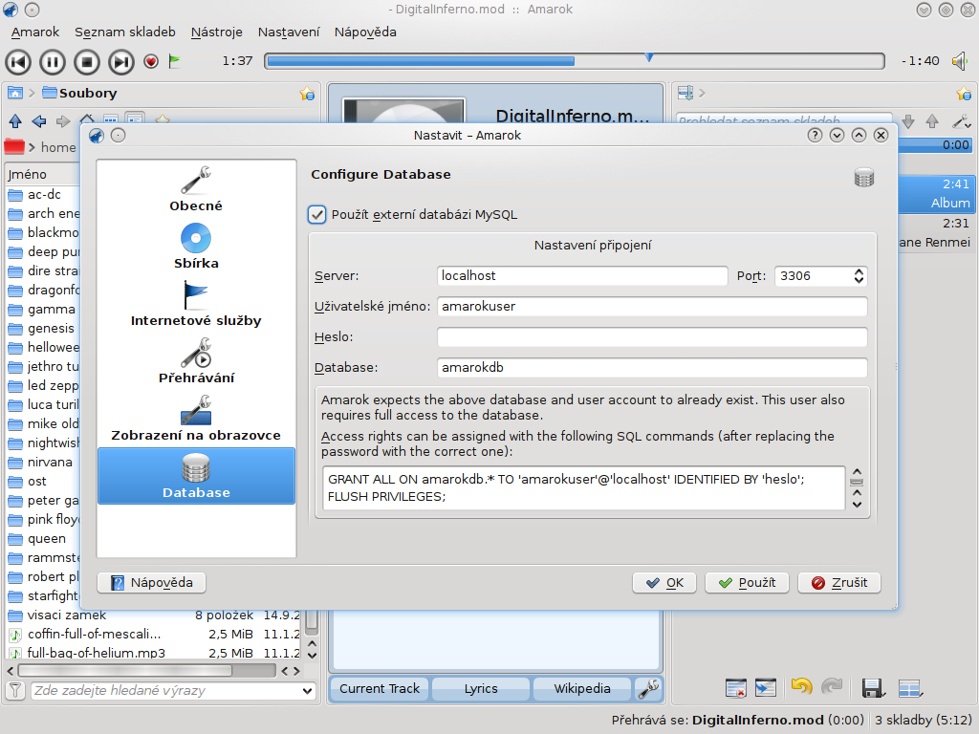Open the context applet wrench settings
Screen dimensions: 979x734
tap(649, 688)
